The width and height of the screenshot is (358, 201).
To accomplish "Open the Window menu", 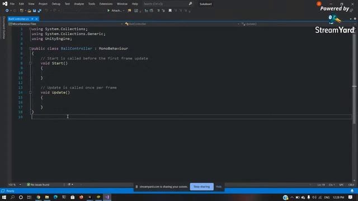I will coord(122,4).
